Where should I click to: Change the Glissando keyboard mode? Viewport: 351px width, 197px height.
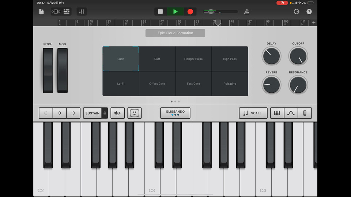point(175,113)
